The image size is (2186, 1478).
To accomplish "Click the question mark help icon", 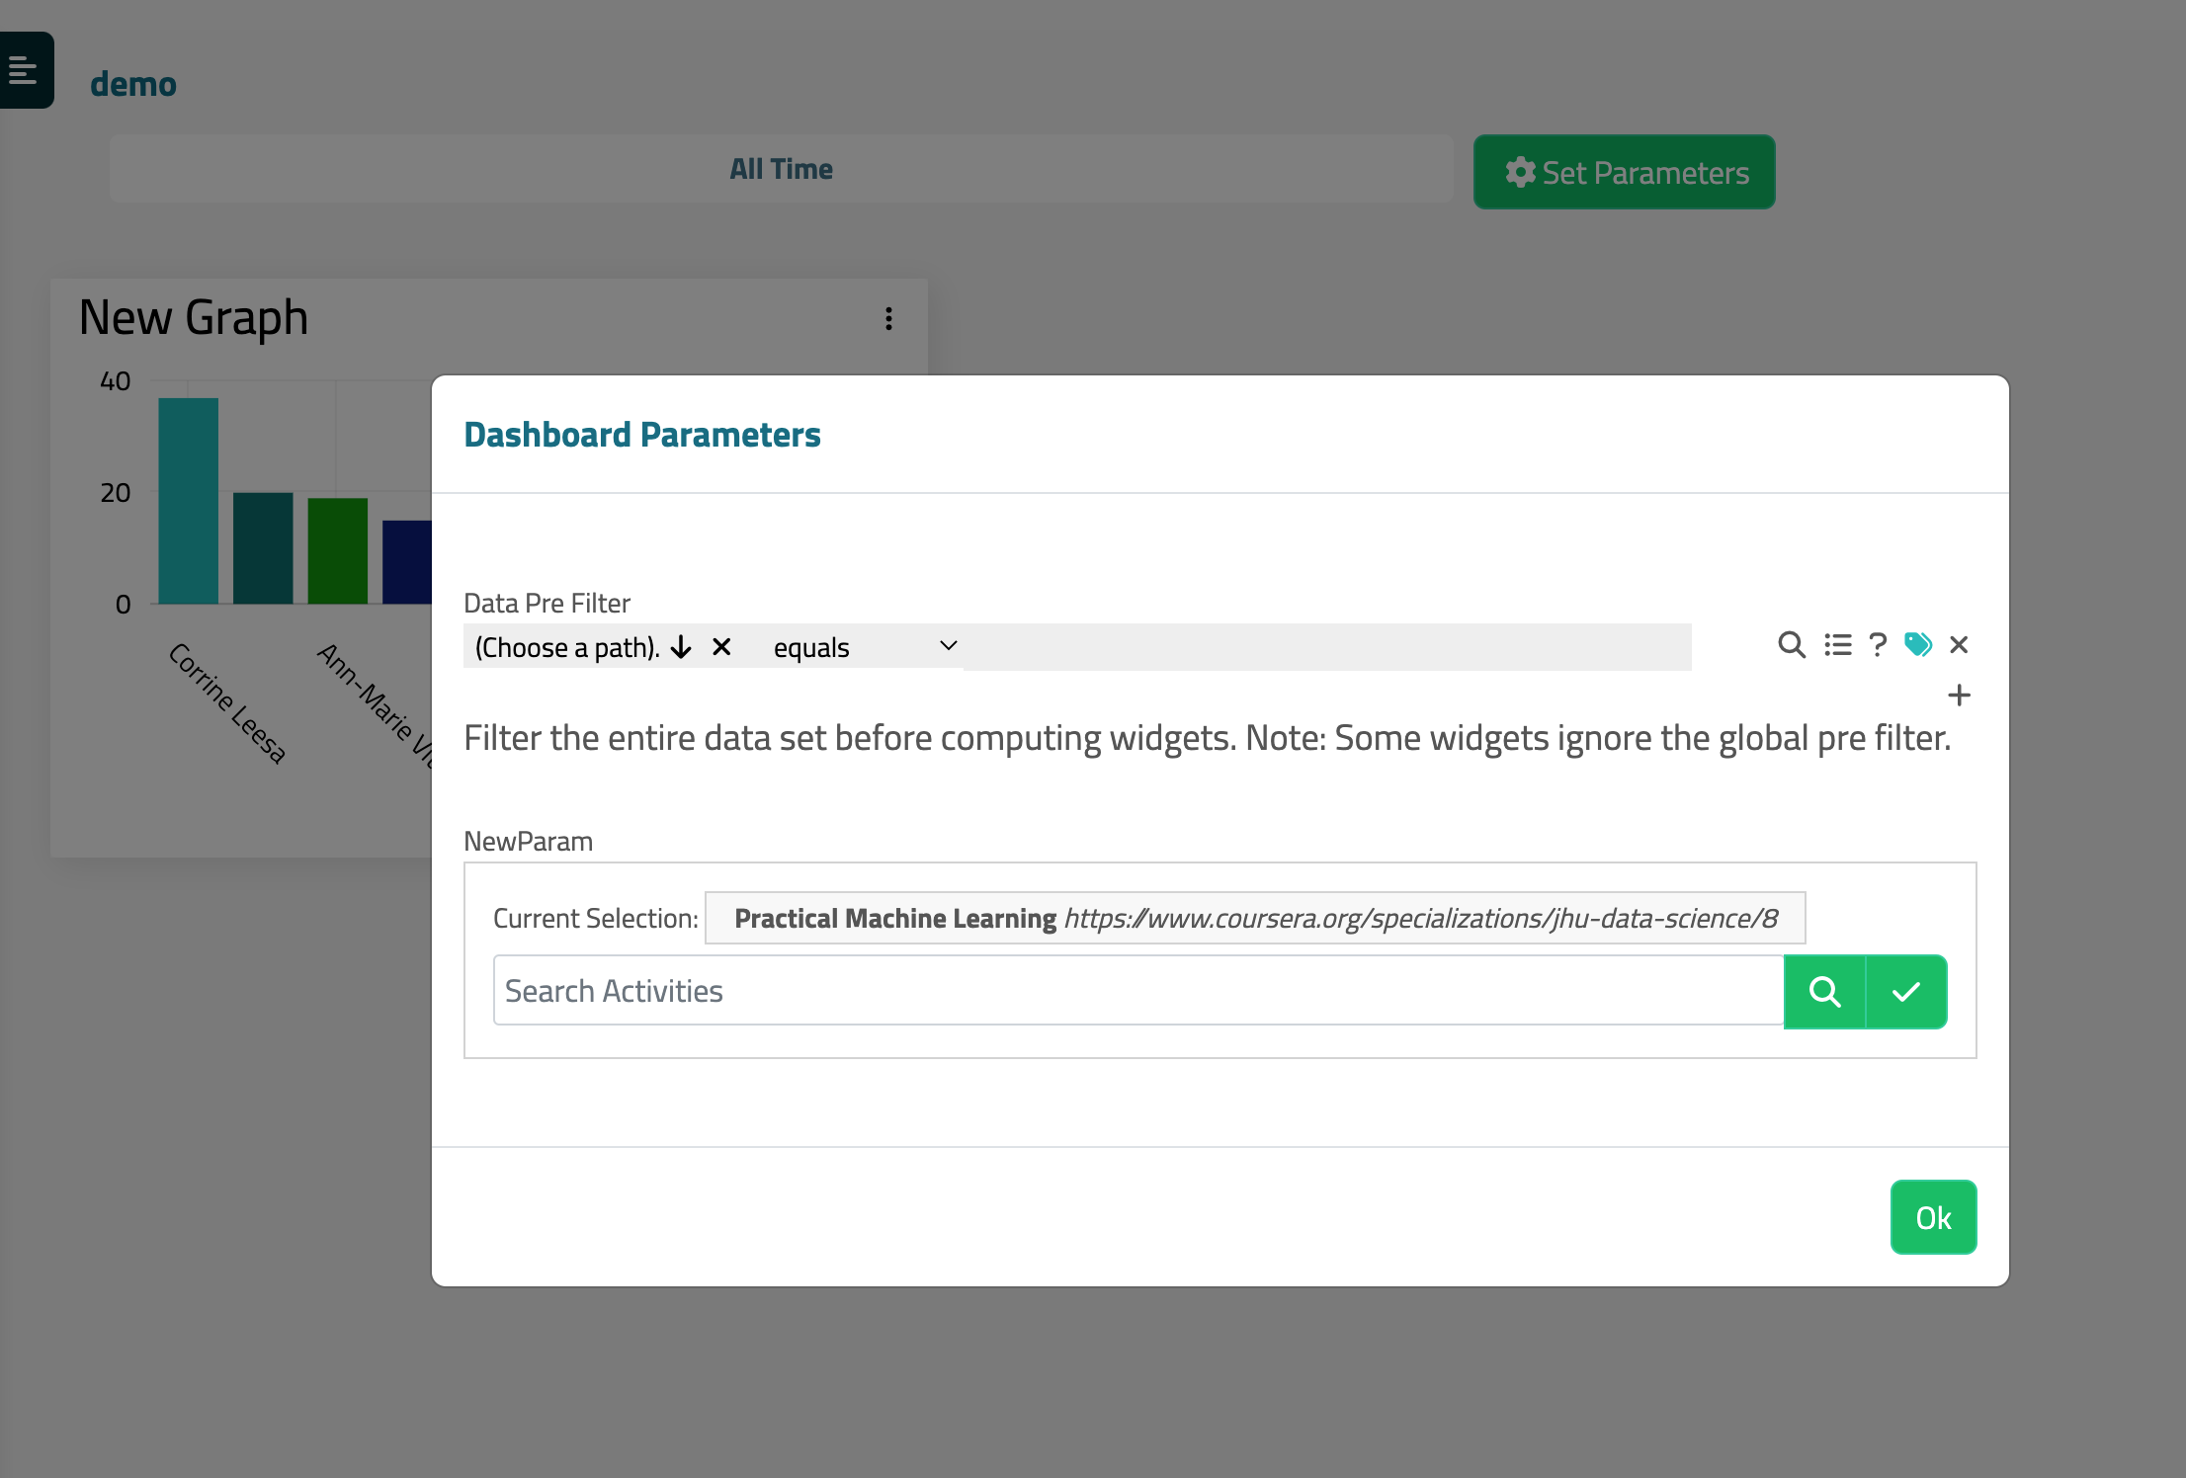I will point(1878,645).
